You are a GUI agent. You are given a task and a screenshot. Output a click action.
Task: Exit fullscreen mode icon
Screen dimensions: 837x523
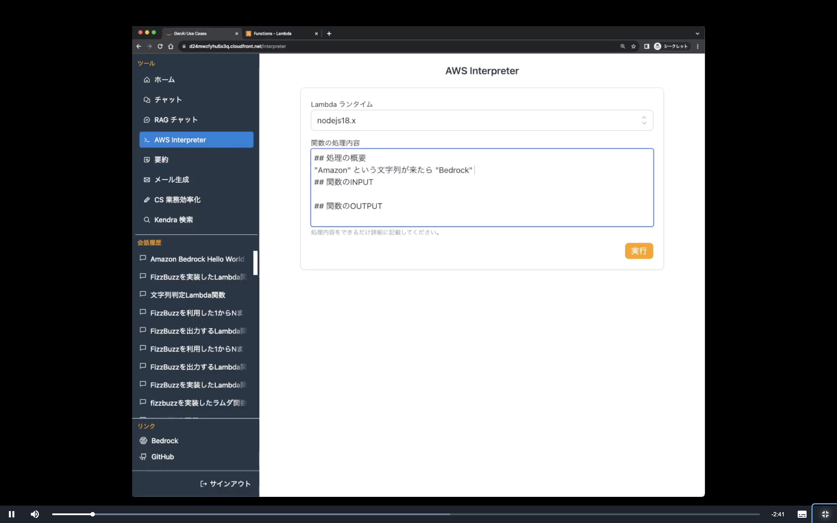(825, 514)
